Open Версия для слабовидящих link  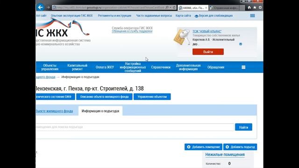[216, 15]
